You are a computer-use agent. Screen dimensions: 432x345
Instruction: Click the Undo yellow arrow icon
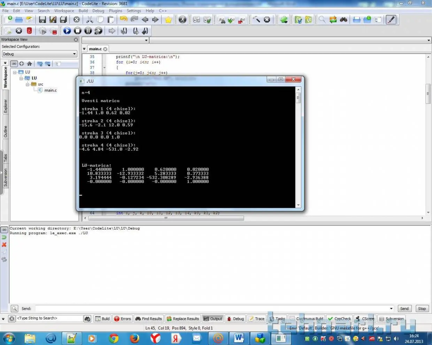[x=124, y=19]
